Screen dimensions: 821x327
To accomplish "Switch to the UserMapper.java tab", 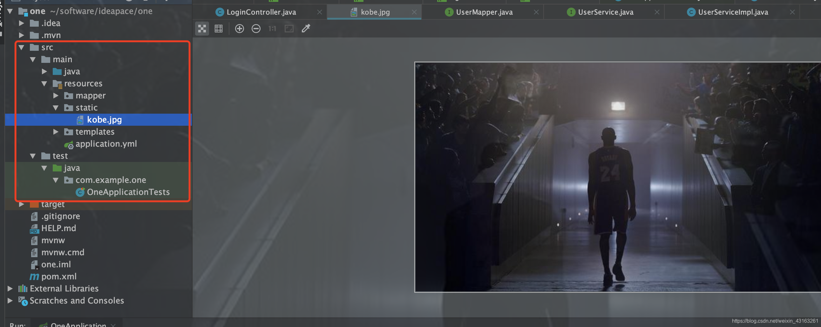I will [484, 12].
